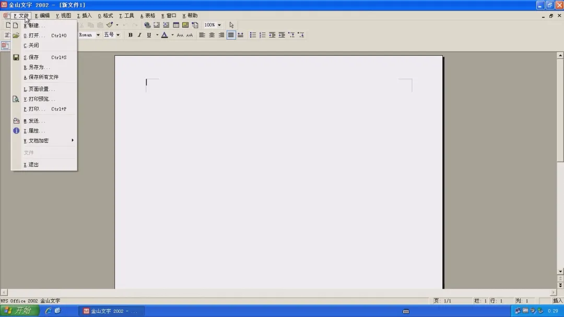
Task: Toggle bold formatting
Action: coord(130,35)
